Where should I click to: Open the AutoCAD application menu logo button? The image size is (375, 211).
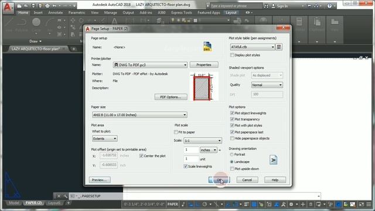[x=8, y=8]
